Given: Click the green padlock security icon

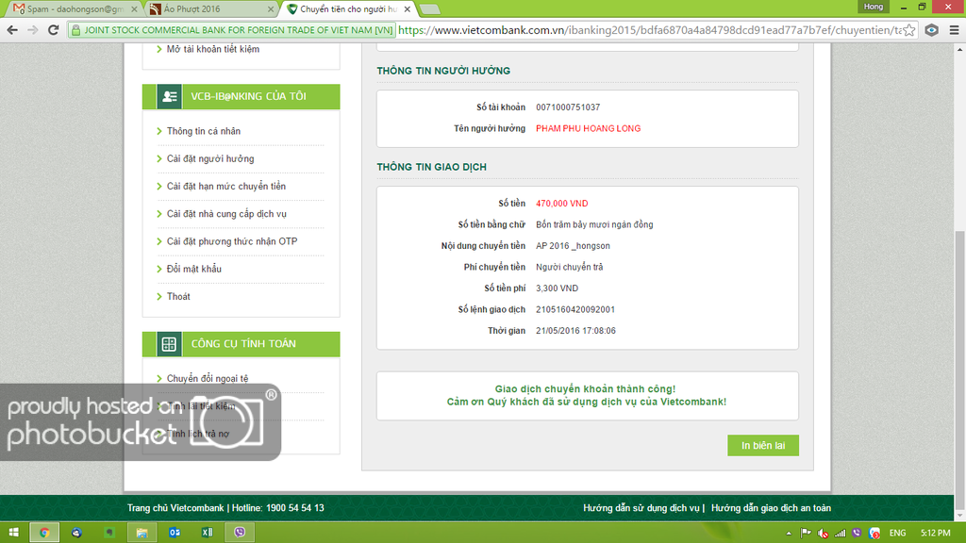Looking at the screenshot, I should click(x=75, y=29).
